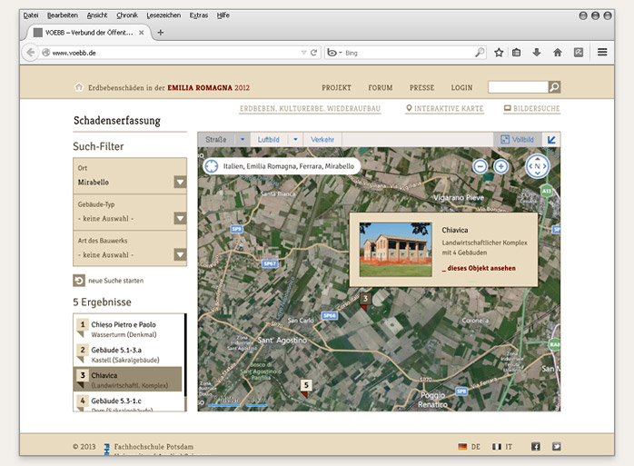This screenshot has height=466, width=634.
Task: Select map marker number 5
Action: (306, 387)
